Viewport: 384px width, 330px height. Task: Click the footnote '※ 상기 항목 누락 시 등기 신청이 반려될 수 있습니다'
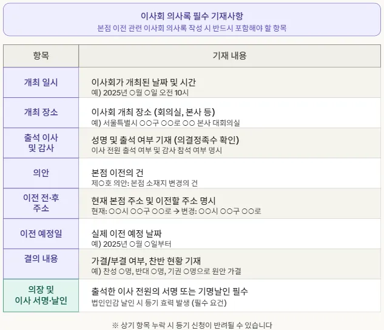(192, 325)
